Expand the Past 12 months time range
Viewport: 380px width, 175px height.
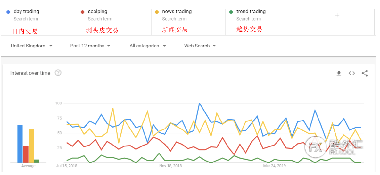point(90,46)
